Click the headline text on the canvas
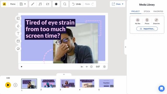This screenshot has width=167, height=94. (x=50, y=29)
